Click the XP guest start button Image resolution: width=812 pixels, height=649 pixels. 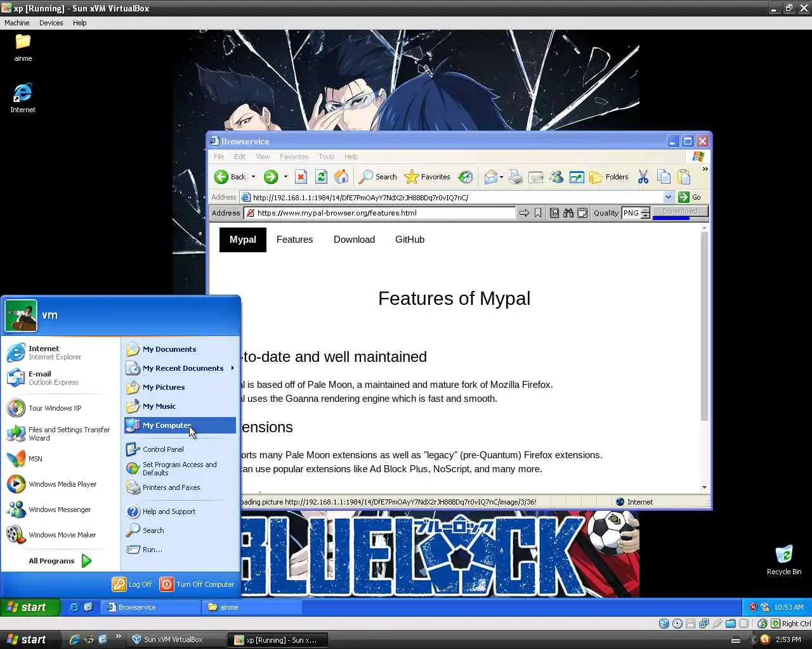30,607
